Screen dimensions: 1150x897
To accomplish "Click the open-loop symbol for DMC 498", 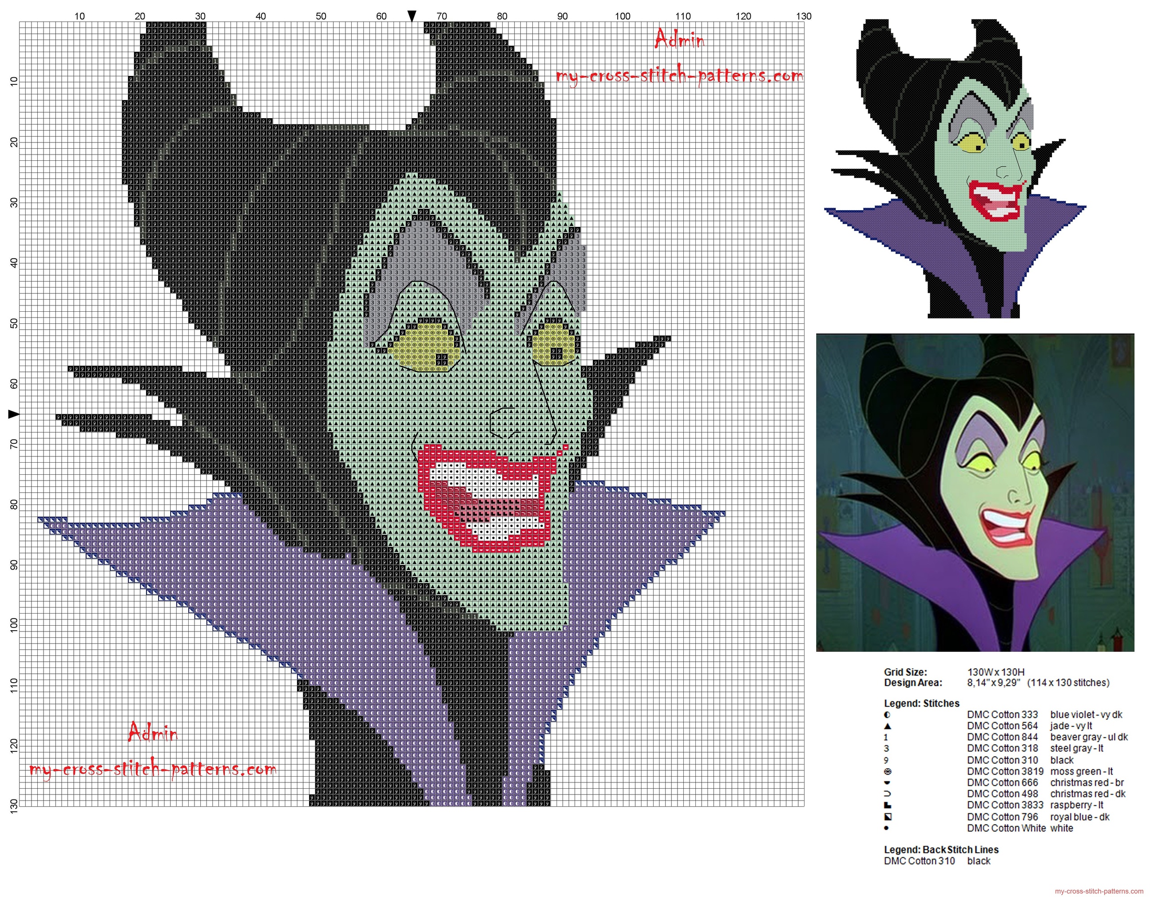I will click(x=887, y=794).
